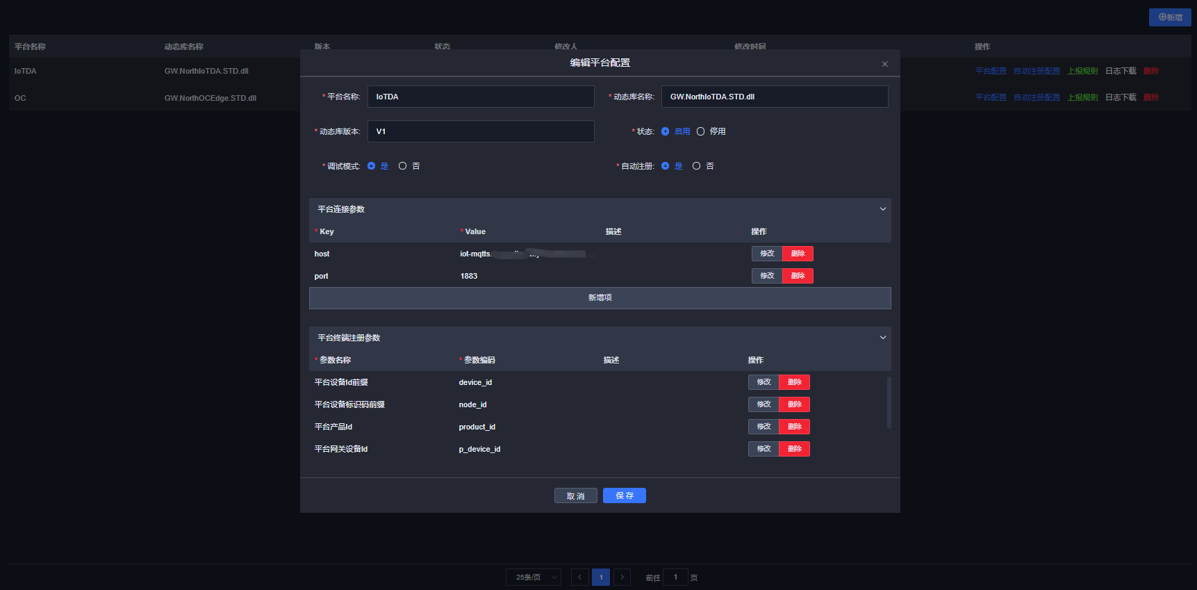Click the 动态库版本 input field
The image size is (1197, 590).
(481, 131)
